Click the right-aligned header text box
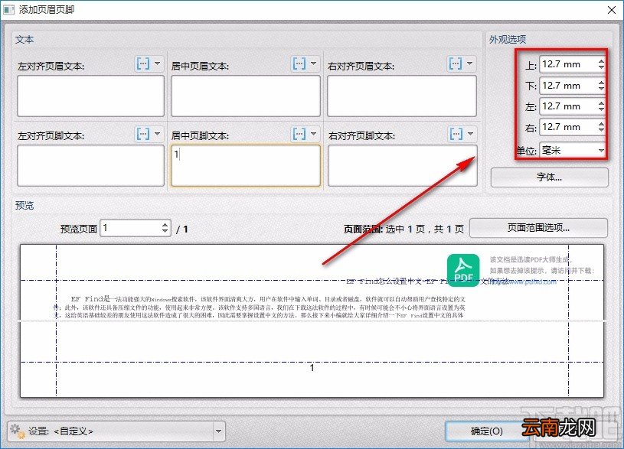Viewport: 624px width, 449px height. click(402, 96)
